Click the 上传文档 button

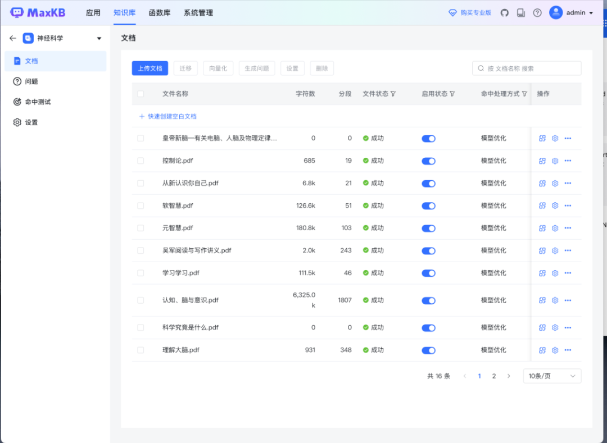click(150, 68)
